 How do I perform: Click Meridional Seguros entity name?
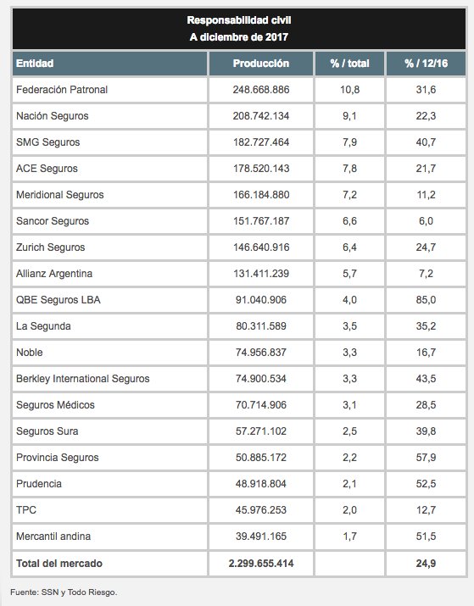[x=60, y=195]
